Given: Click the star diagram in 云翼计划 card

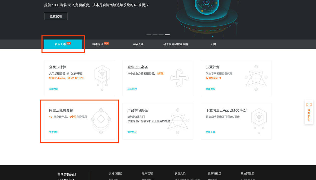Looking at the screenshot, I should [256, 78].
